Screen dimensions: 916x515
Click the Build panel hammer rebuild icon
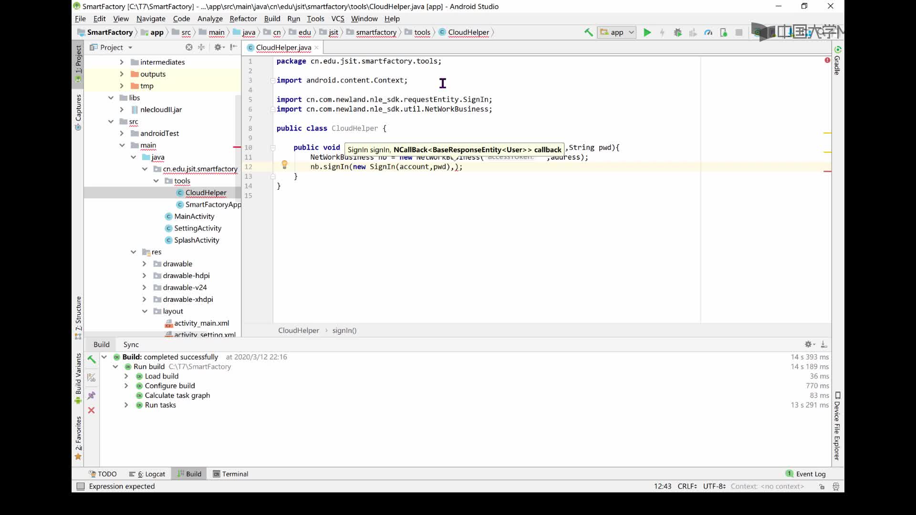pyautogui.click(x=91, y=360)
